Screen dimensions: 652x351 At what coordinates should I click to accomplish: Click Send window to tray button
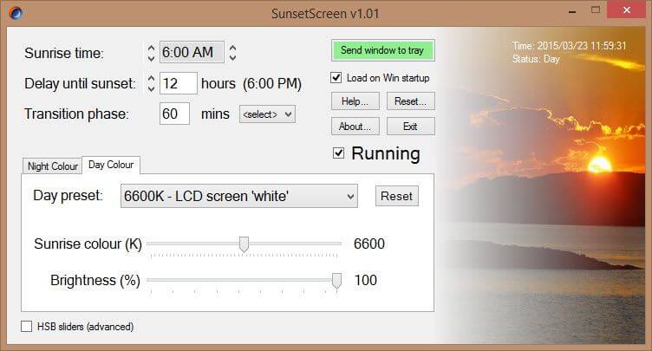383,50
